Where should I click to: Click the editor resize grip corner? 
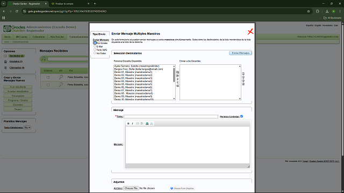[x=248, y=167]
